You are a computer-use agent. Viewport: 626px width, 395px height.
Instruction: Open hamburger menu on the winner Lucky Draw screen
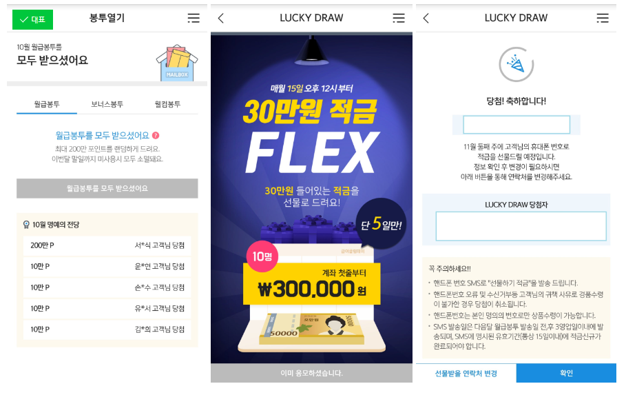603,18
